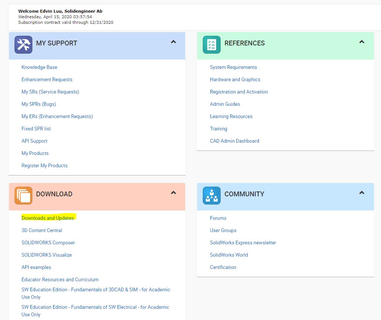Open 3D Content Central
The width and height of the screenshot is (381, 320).
pyautogui.click(x=42, y=231)
